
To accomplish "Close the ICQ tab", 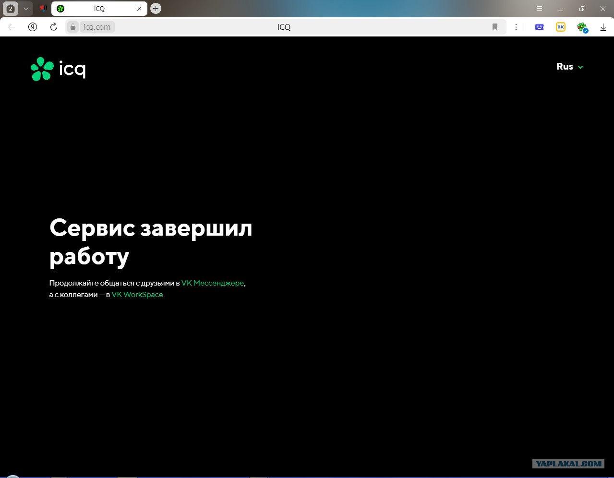I will (x=139, y=9).
